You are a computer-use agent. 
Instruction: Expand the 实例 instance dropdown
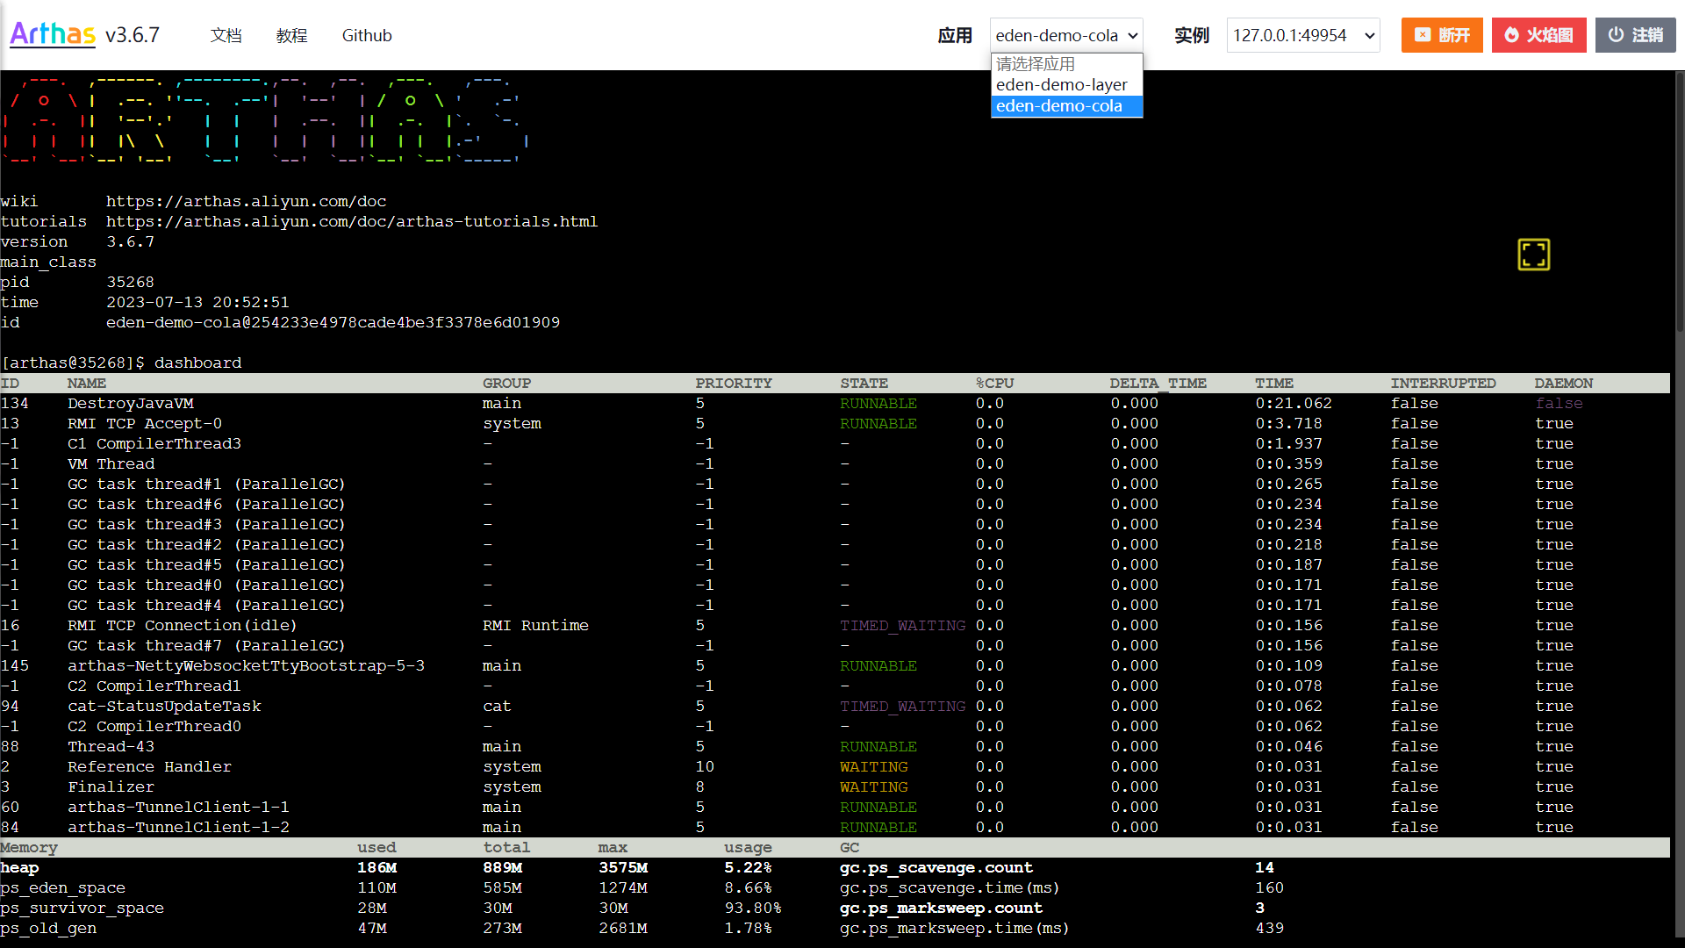pos(1302,35)
